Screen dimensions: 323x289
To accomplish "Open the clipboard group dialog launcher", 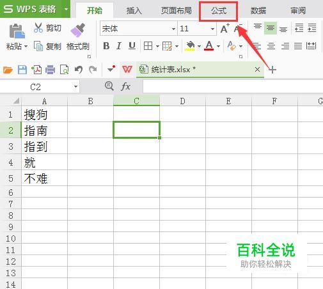I will point(90,56).
